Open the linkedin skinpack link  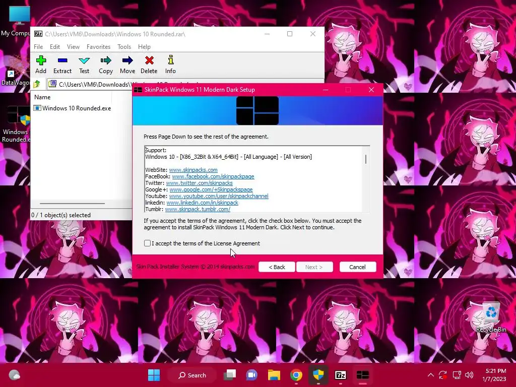click(202, 203)
